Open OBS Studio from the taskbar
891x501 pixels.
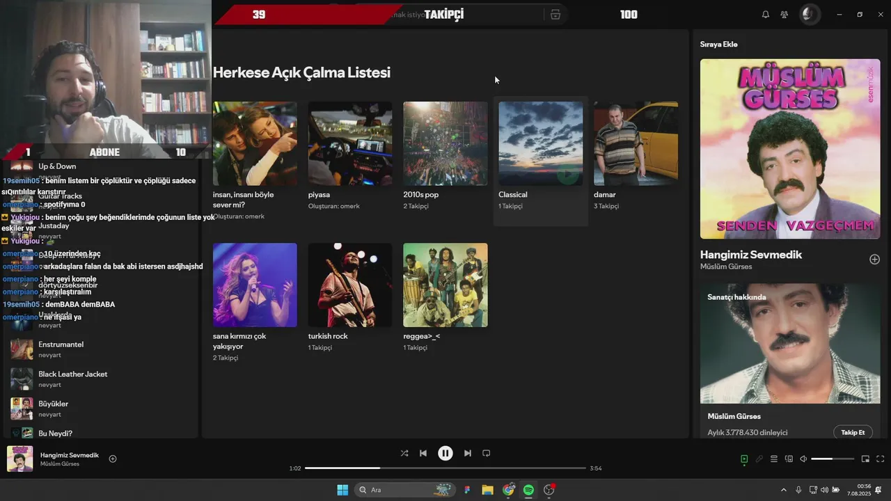click(x=549, y=490)
